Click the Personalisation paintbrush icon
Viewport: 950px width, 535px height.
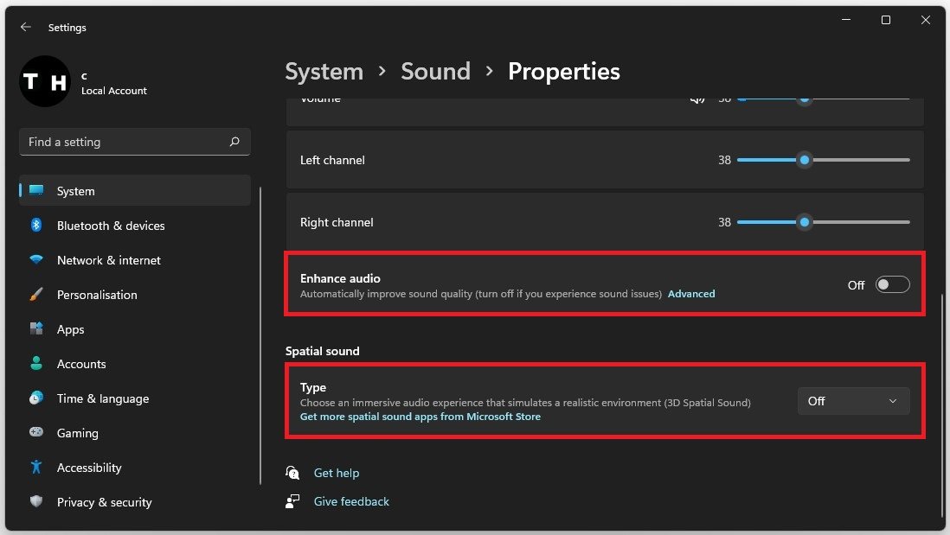click(36, 295)
